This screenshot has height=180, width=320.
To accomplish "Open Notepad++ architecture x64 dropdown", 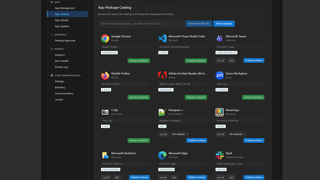I will coord(179,134).
